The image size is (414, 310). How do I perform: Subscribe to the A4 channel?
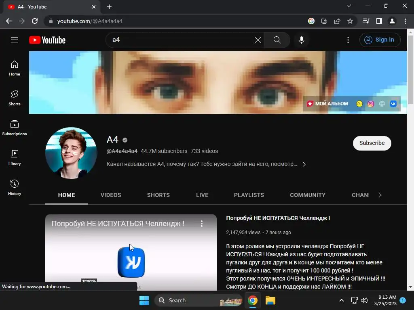pos(372,143)
